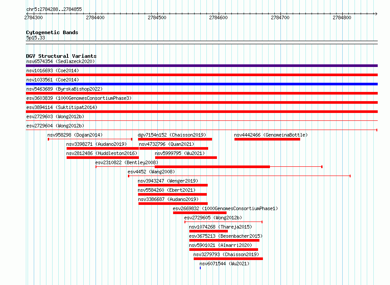This screenshot has width=390, height=285.
Task: Open the nsv1016693 (Coe2014) label
Action: coord(53,70)
